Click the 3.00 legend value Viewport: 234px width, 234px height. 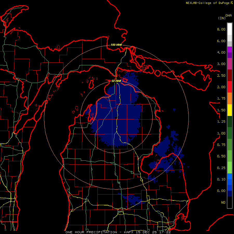[x=221, y=64]
